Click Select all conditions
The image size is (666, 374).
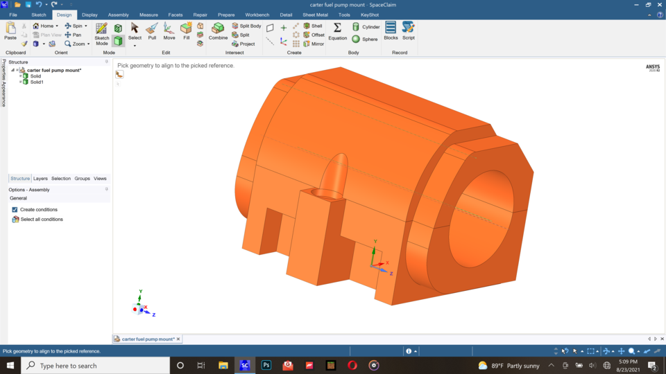point(41,219)
